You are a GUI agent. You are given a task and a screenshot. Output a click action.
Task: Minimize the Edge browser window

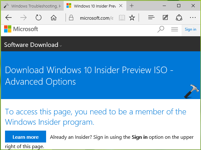tap(164, 6)
